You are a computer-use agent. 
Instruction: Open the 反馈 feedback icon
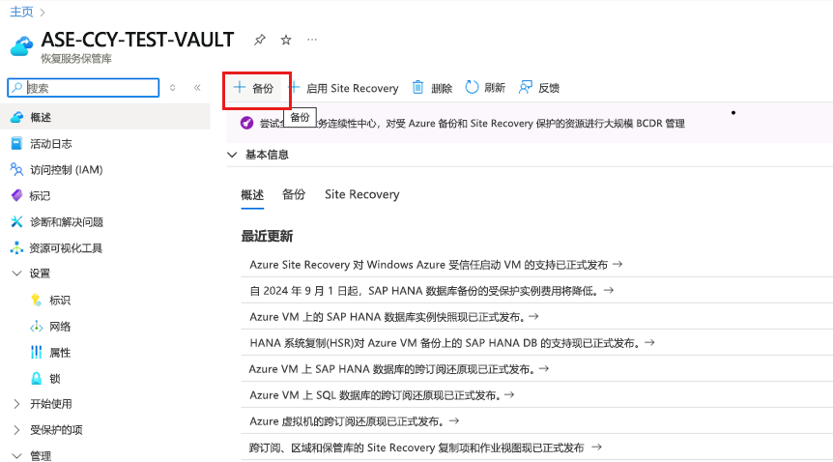pyautogui.click(x=526, y=87)
